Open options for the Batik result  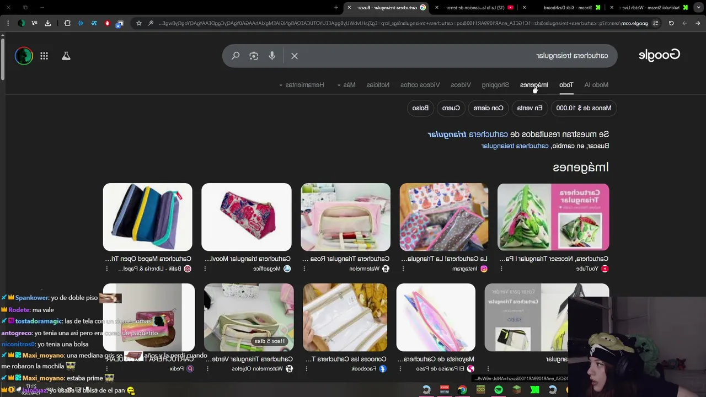[x=106, y=269]
